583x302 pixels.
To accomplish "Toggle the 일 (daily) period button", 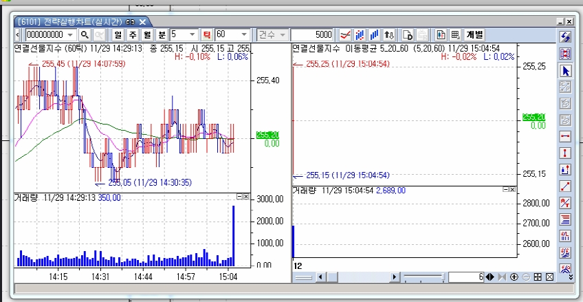I will (118, 34).
